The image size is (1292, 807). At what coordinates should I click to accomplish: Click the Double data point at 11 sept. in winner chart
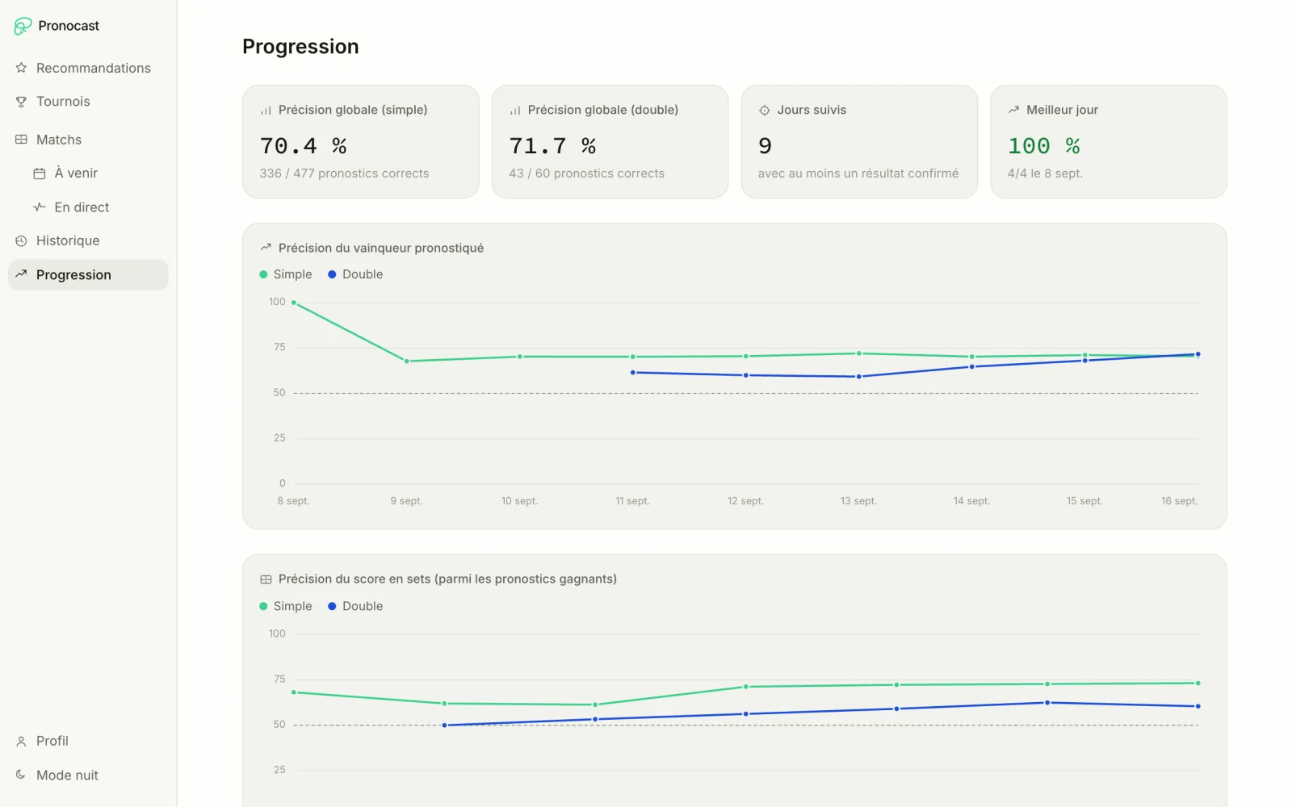tap(633, 373)
